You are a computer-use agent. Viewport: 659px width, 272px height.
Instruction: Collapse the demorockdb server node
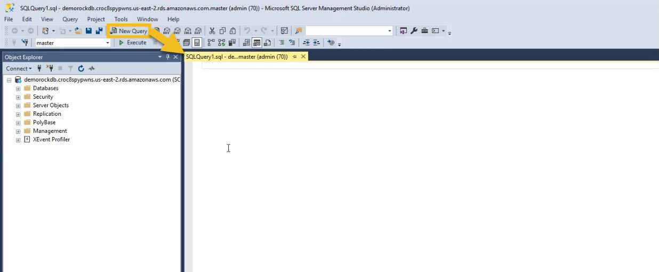pyautogui.click(x=9, y=80)
